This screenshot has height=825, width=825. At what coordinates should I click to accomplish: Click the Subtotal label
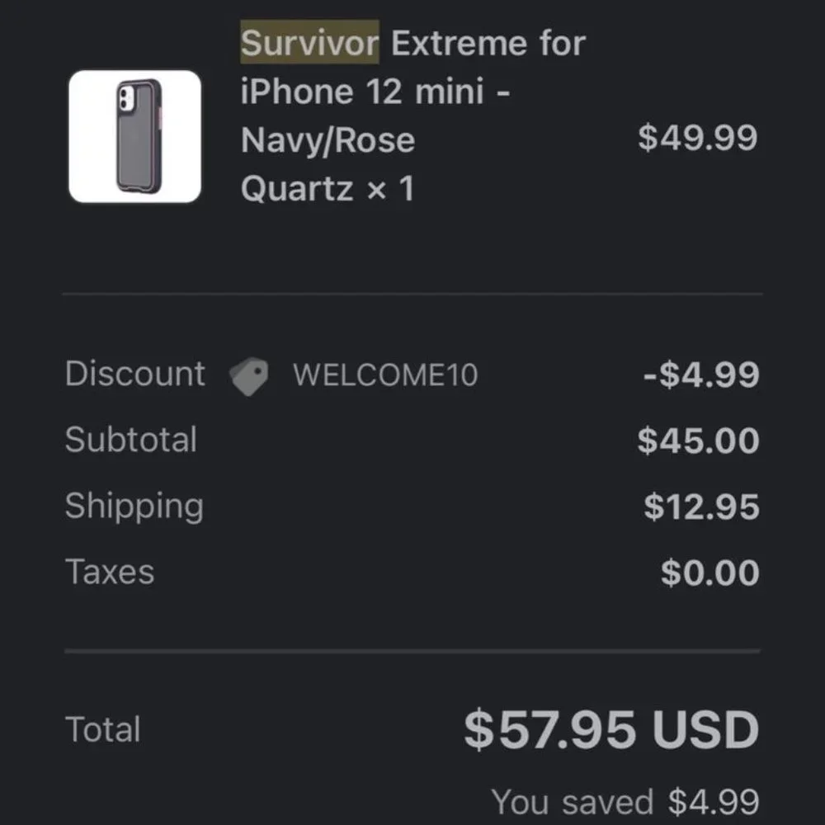pos(131,440)
